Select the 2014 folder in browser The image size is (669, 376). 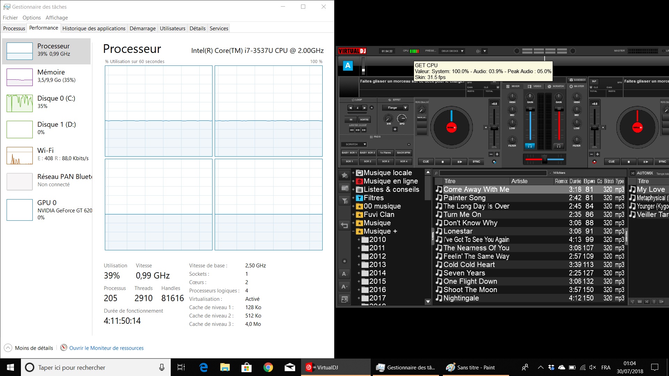click(x=377, y=273)
